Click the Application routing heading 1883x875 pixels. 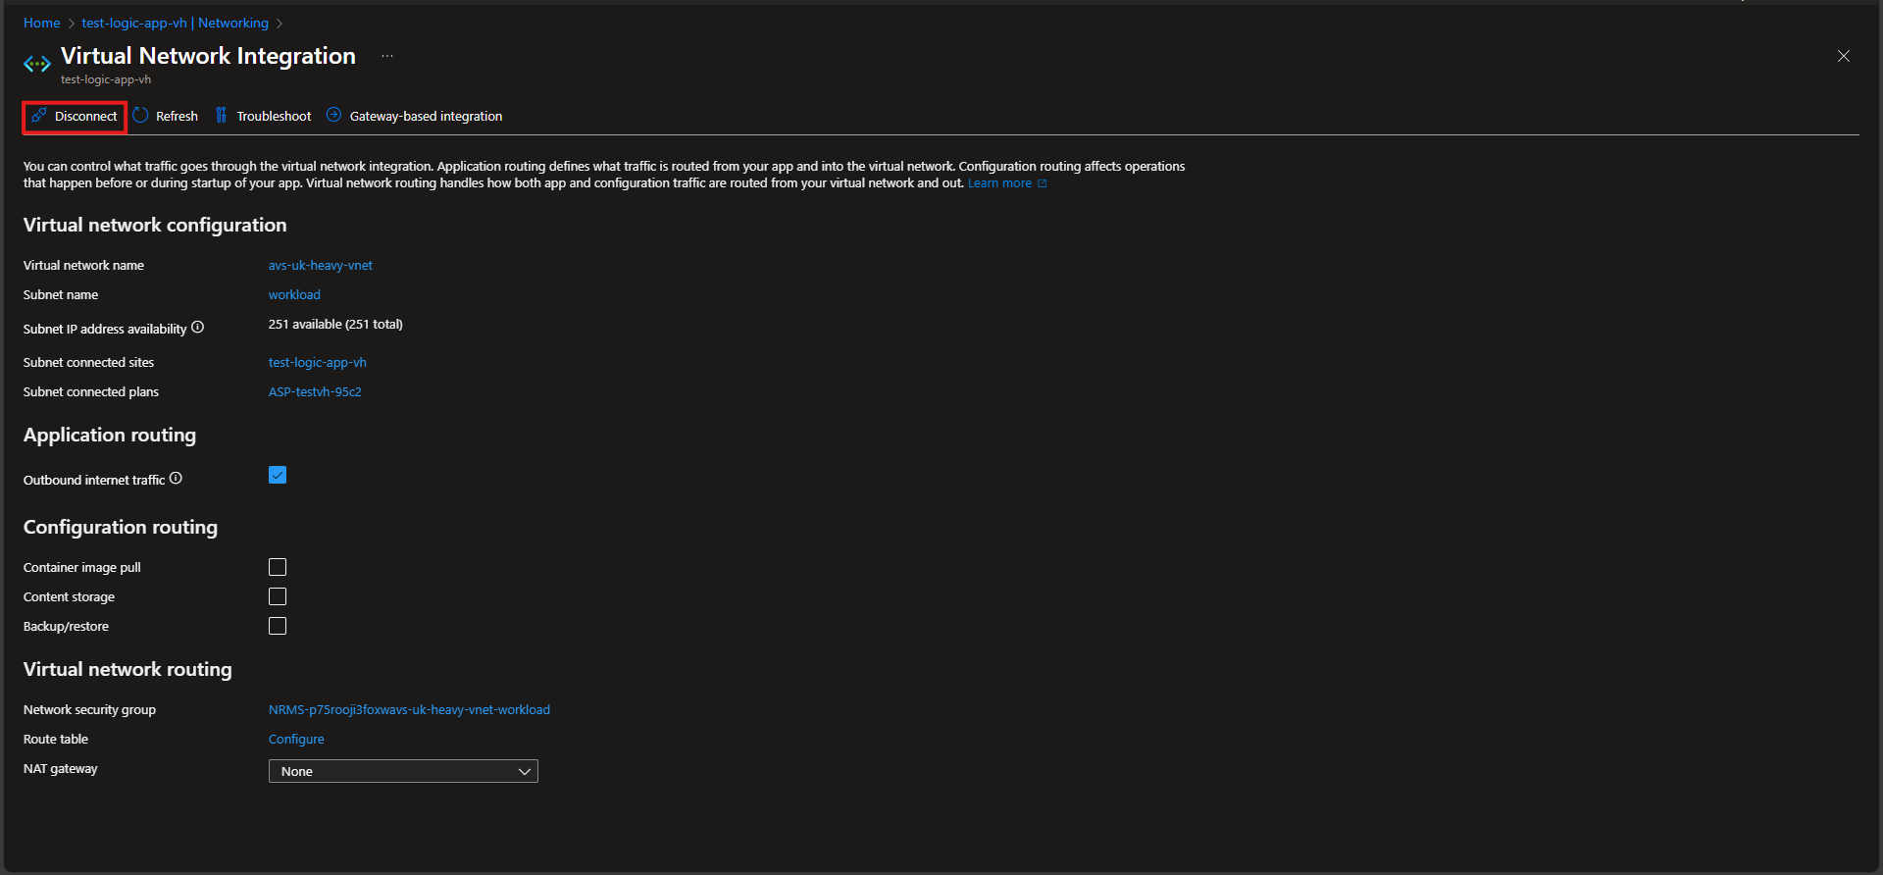coord(110,436)
